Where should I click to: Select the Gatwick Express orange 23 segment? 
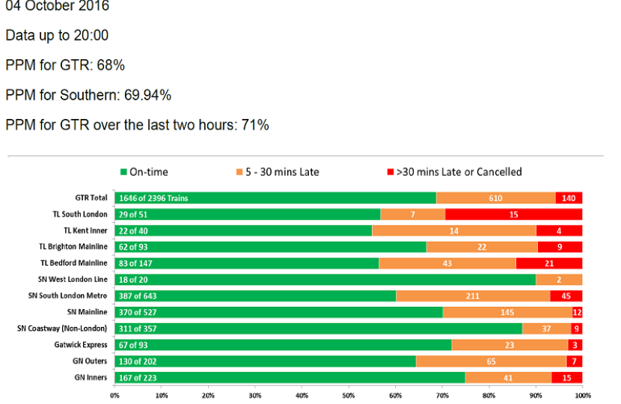click(x=509, y=345)
